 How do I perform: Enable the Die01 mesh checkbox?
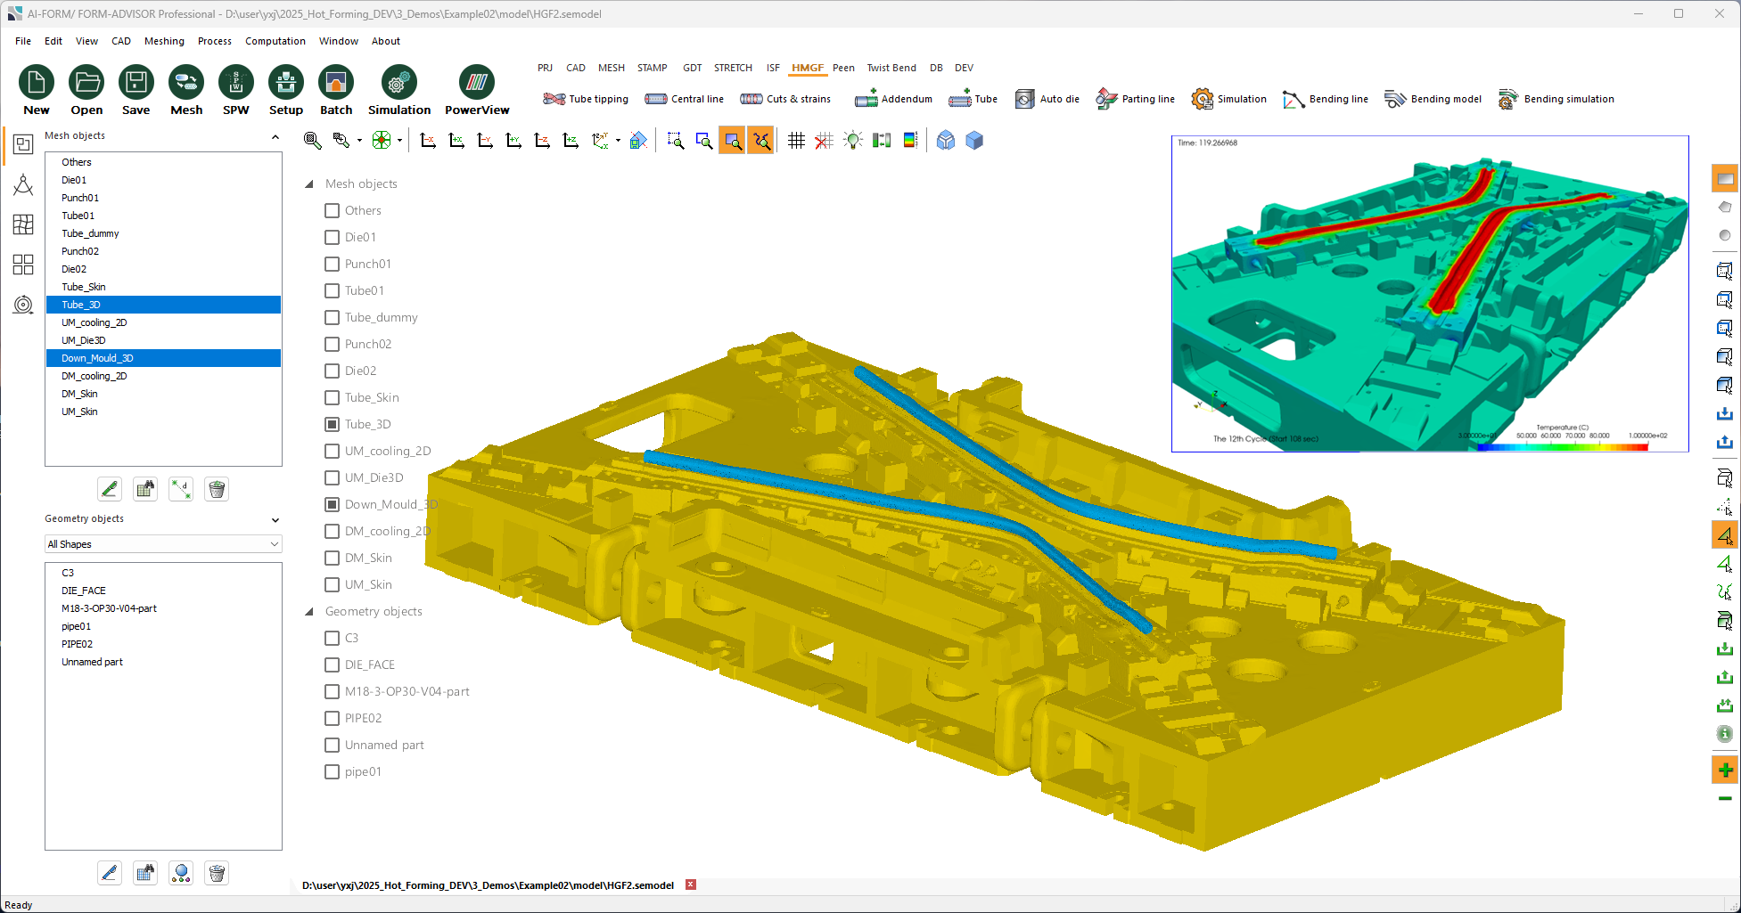pyautogui.click(x=333, y=237)
